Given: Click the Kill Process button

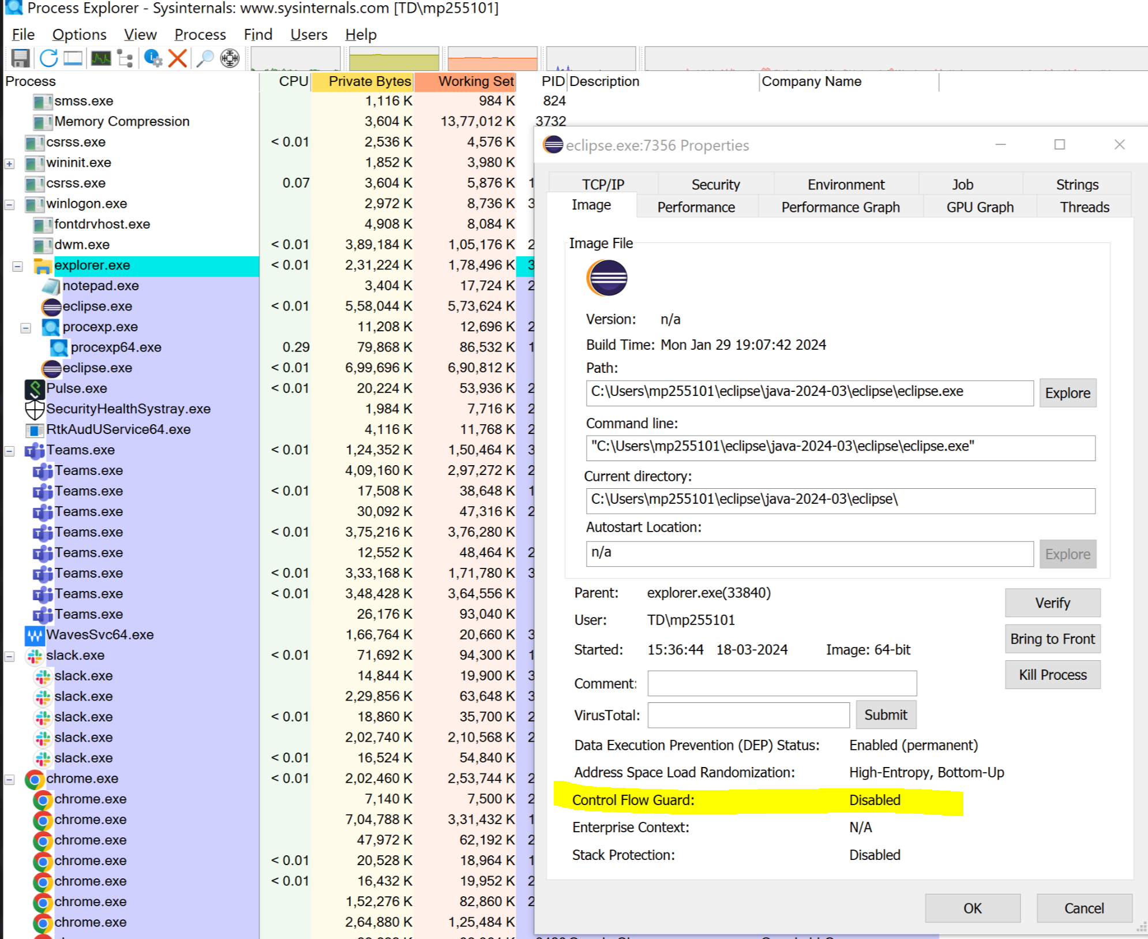Looking at the screenshot, I should click(1052, 675).
